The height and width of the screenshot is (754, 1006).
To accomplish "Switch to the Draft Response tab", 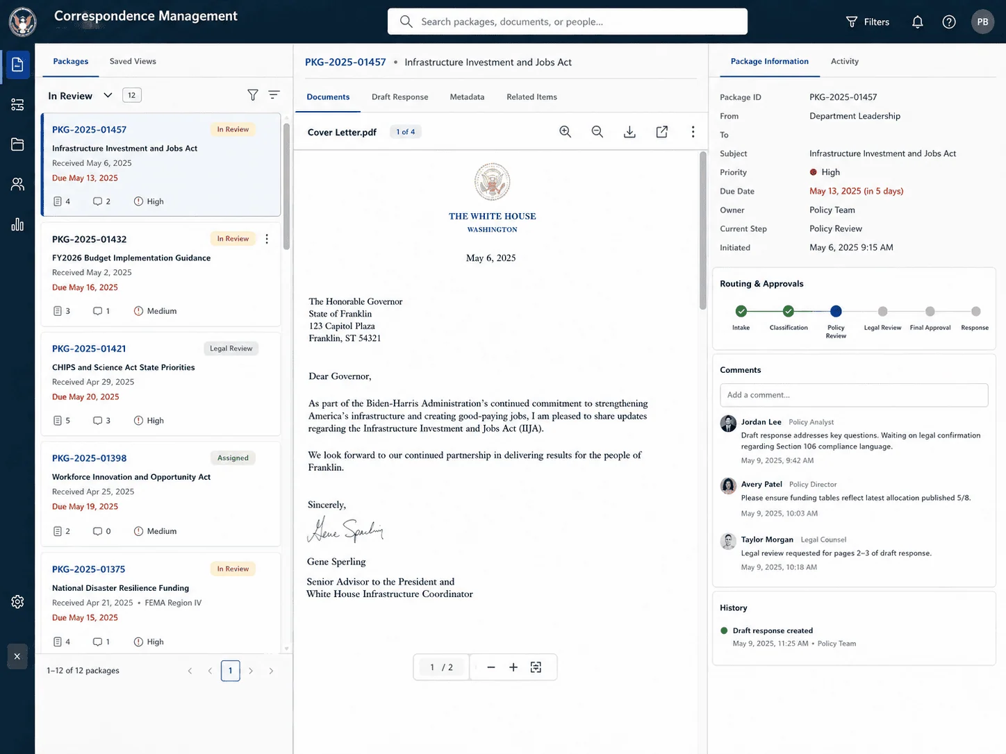I will 400,97.
